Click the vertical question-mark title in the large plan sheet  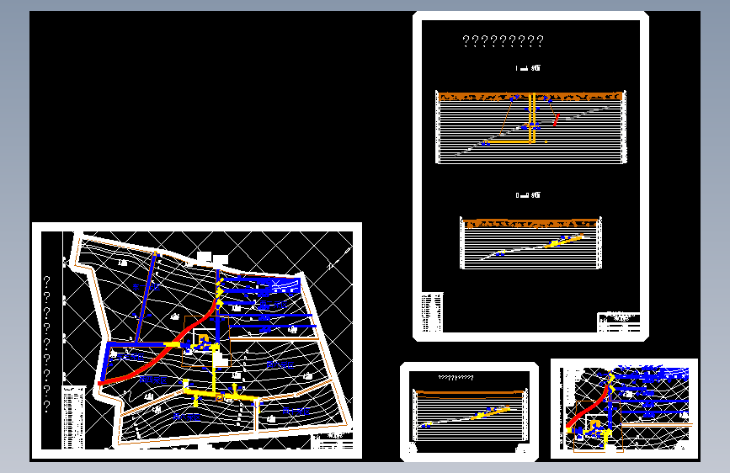click(46, 343)
